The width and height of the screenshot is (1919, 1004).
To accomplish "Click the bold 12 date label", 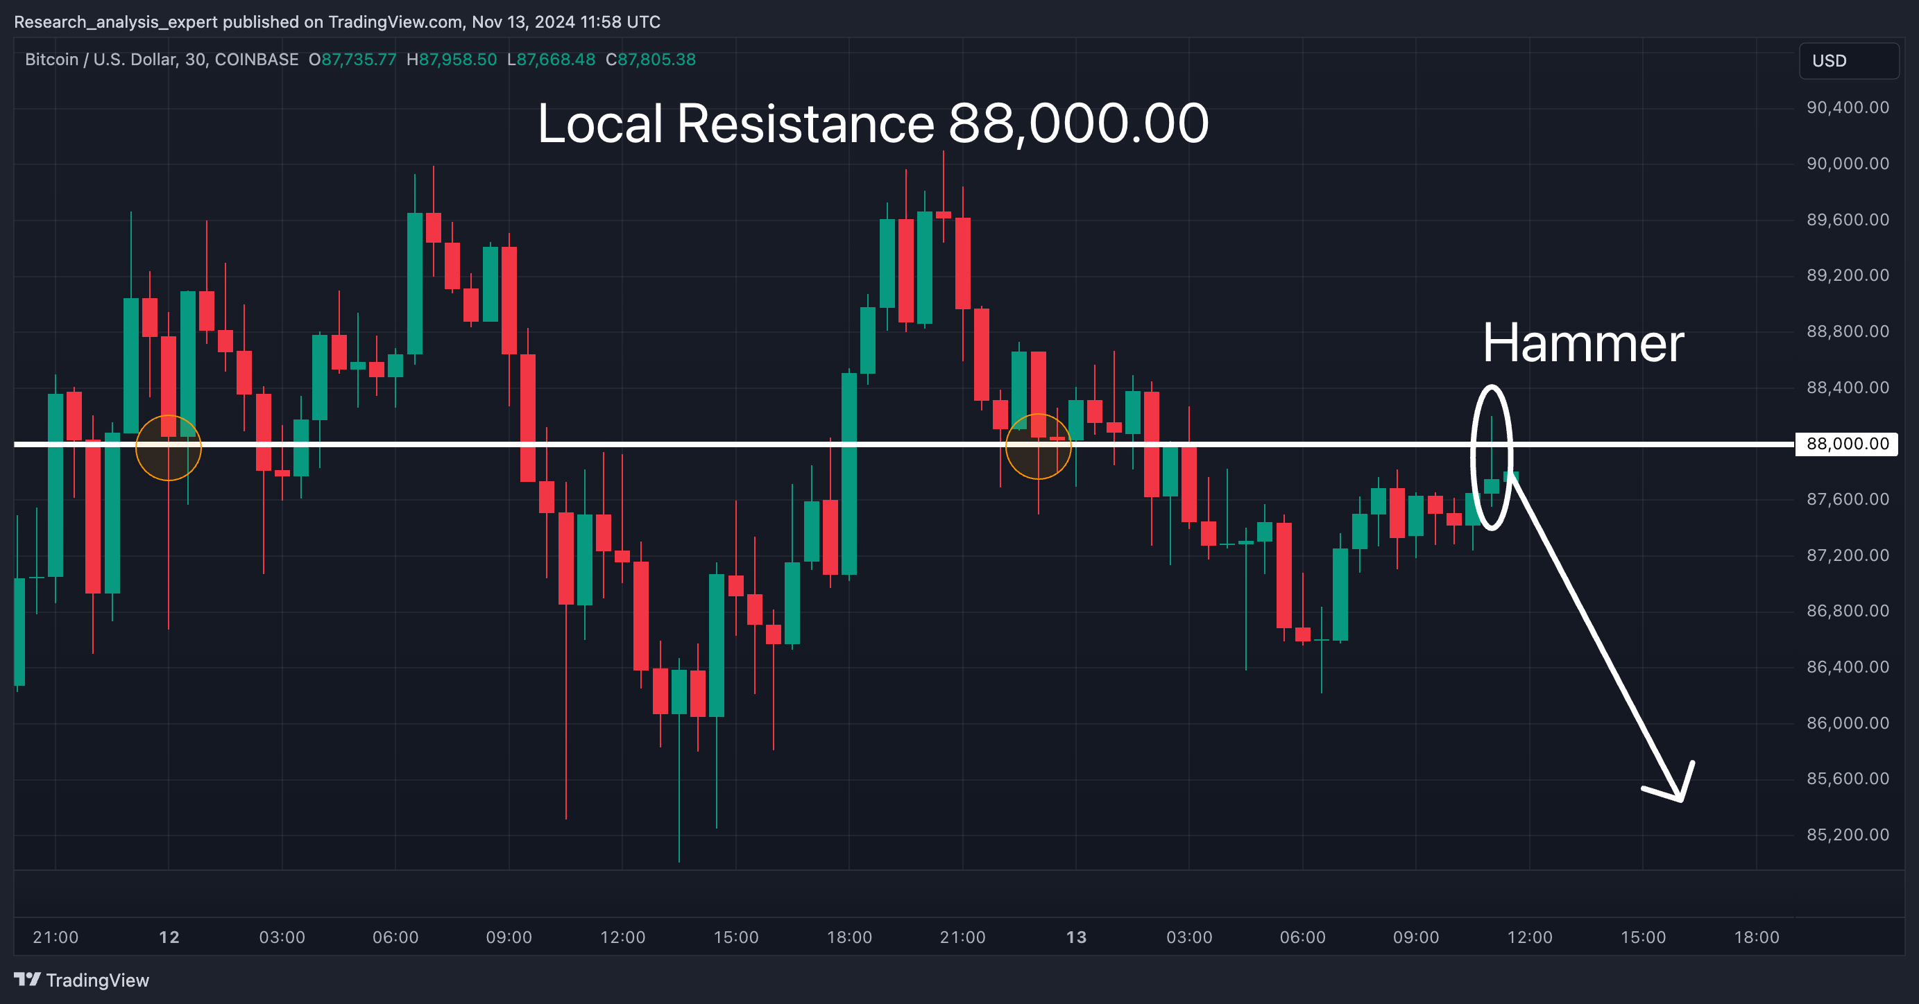I will pyautogui.click(x=169, y=937).
